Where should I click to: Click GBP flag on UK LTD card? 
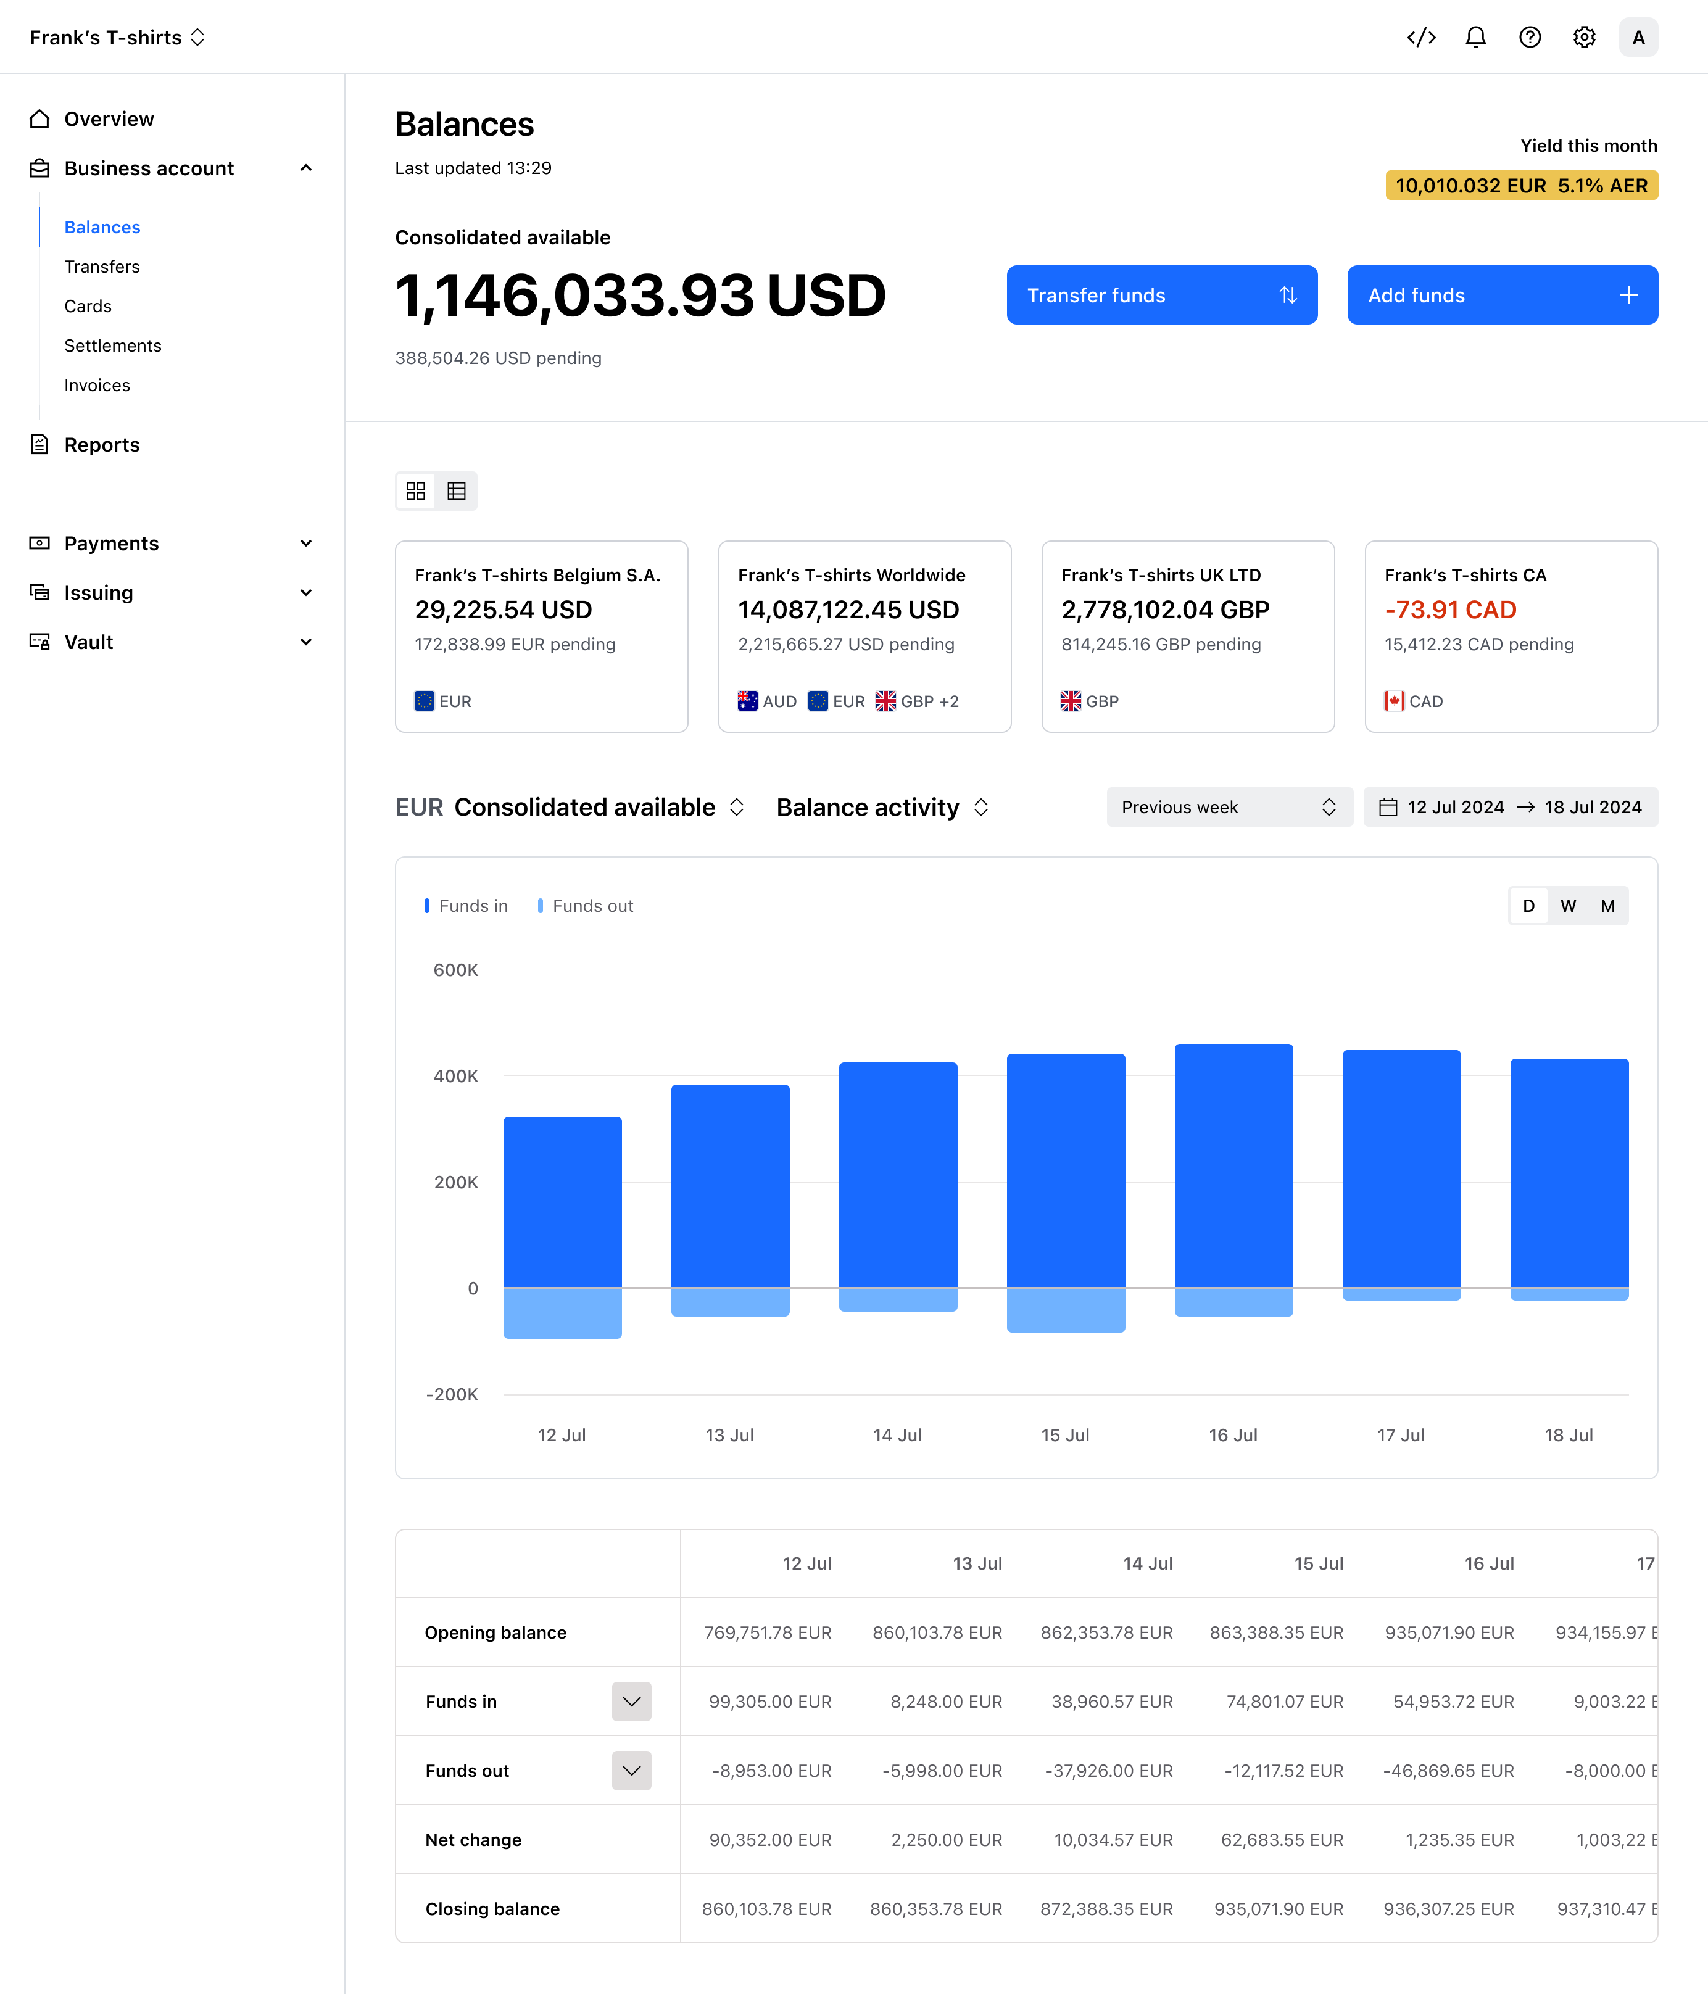1071,701
